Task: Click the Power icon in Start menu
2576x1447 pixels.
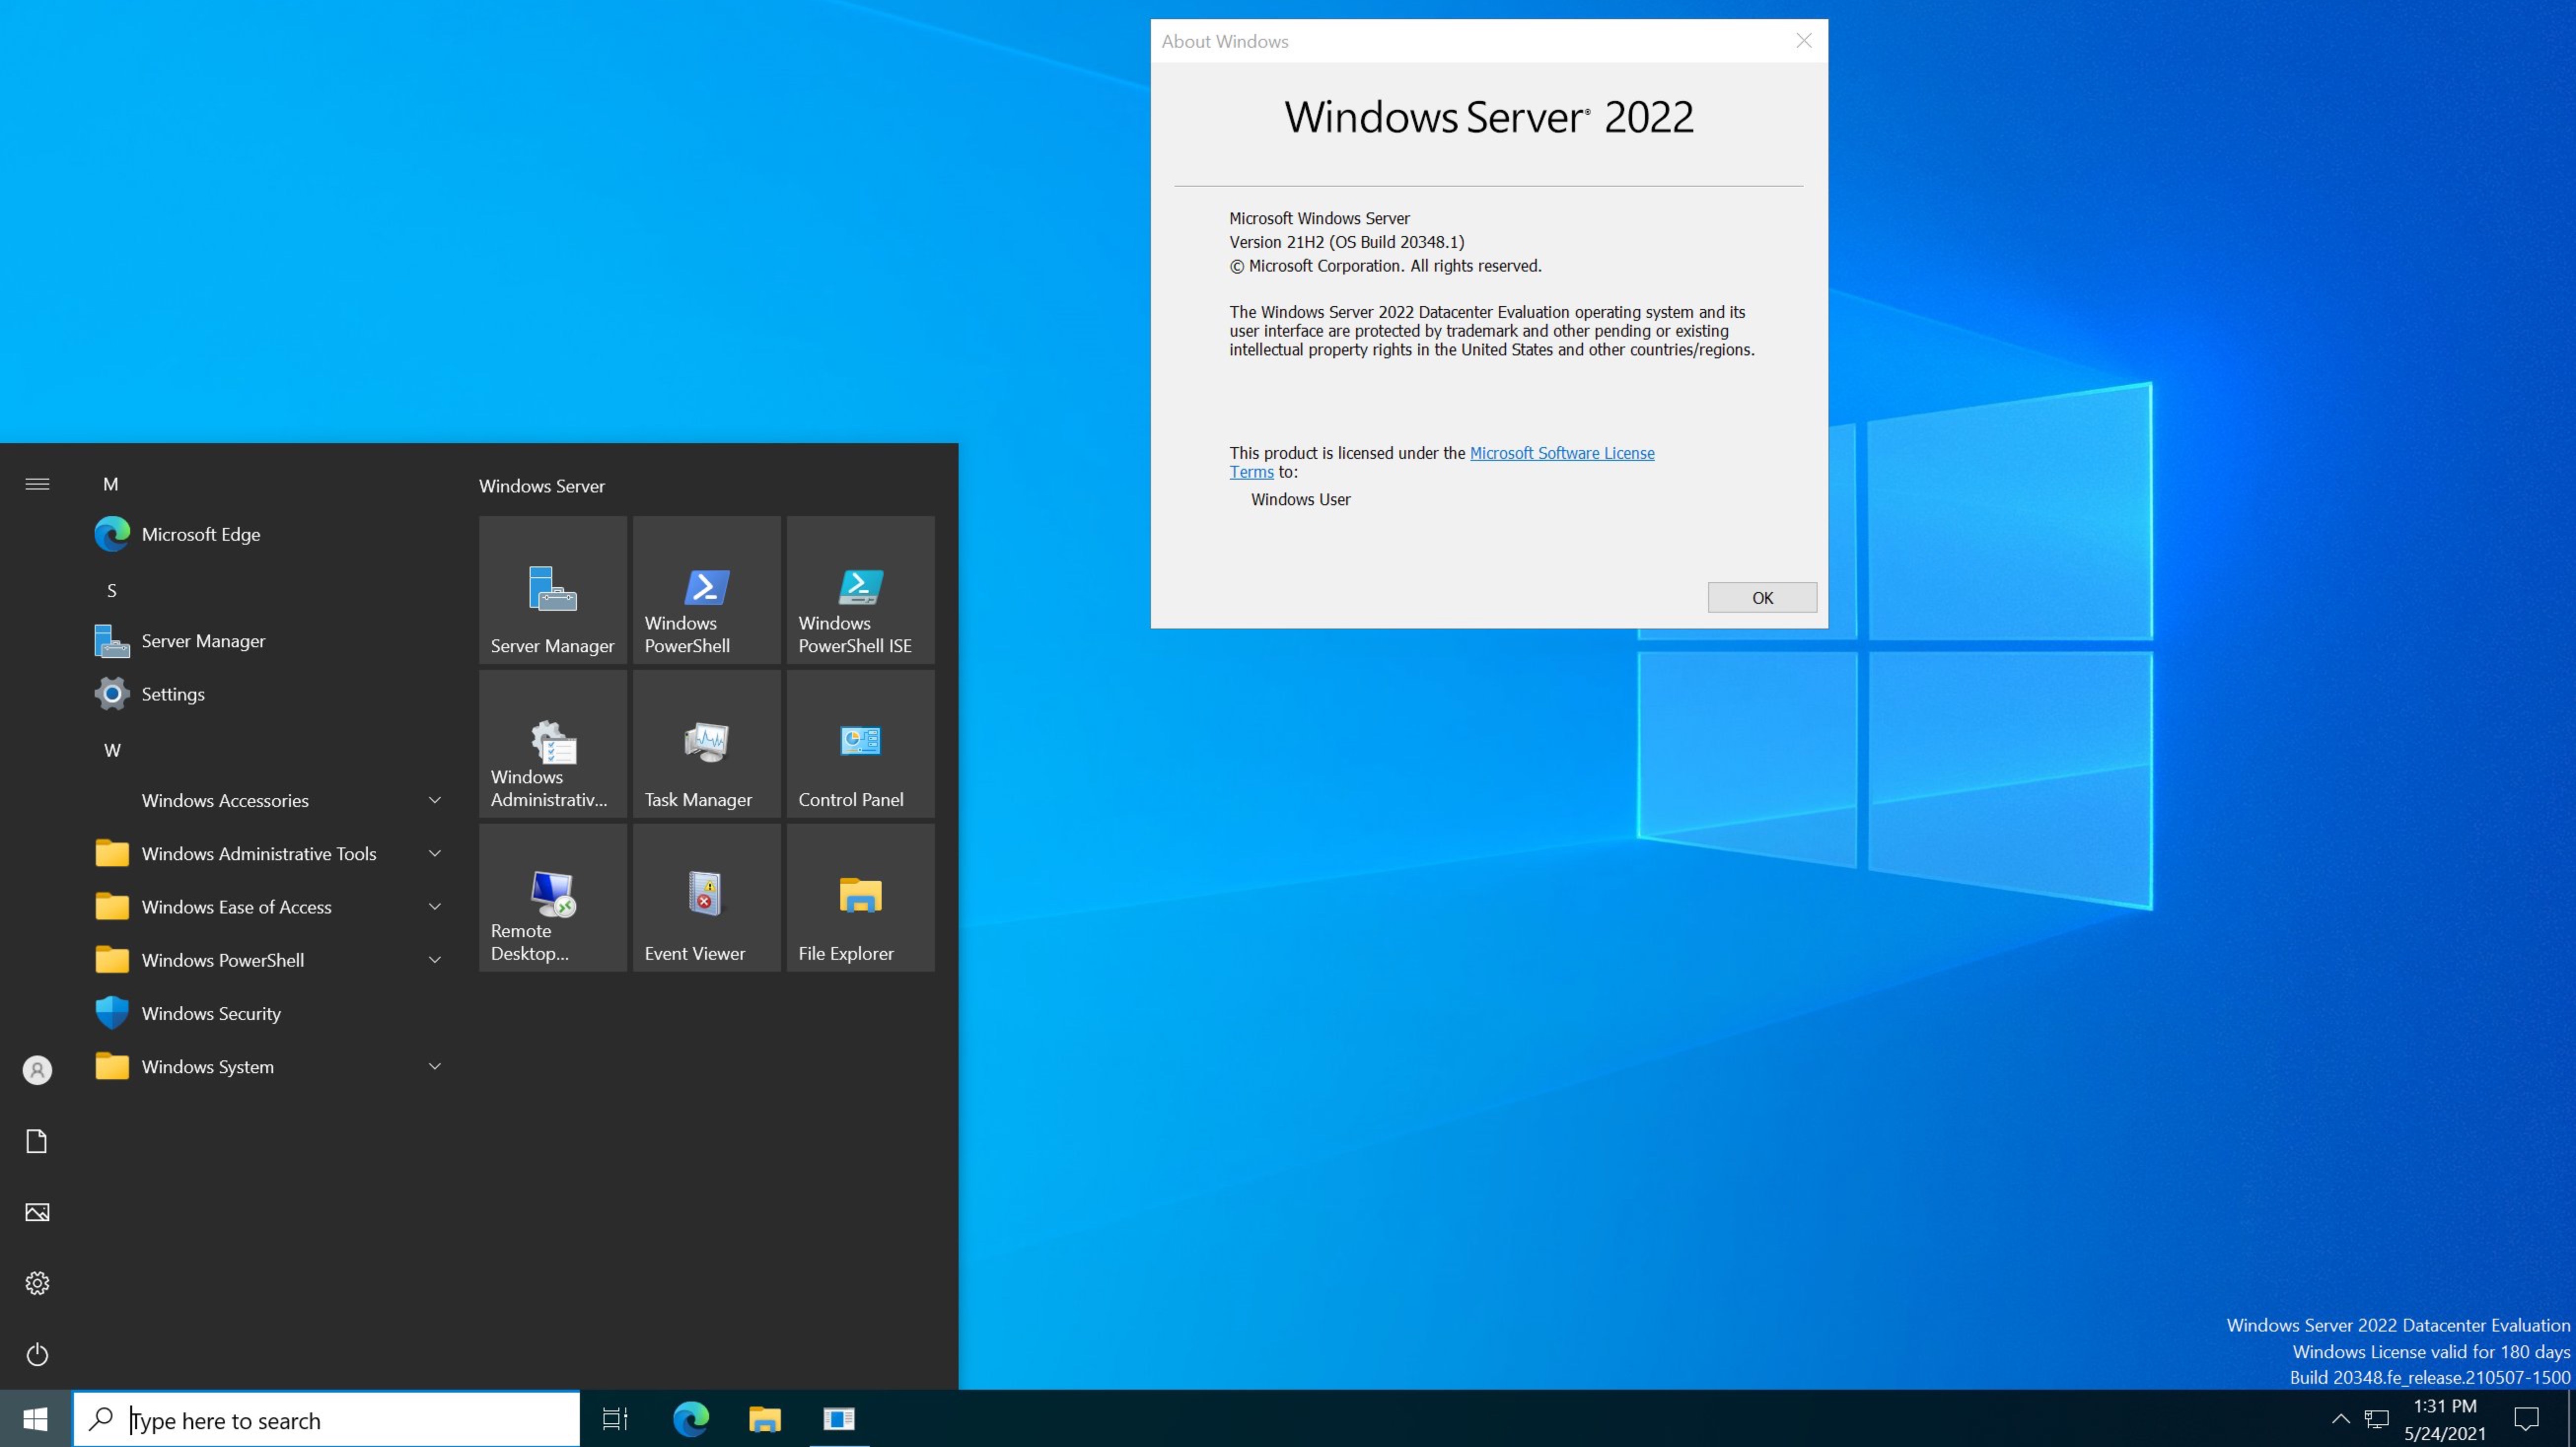Action: click(x=37, y=1354)
